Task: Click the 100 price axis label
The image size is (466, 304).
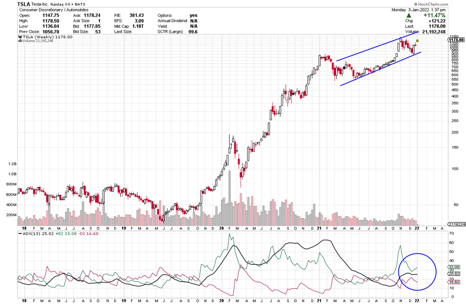Action: 455,168
